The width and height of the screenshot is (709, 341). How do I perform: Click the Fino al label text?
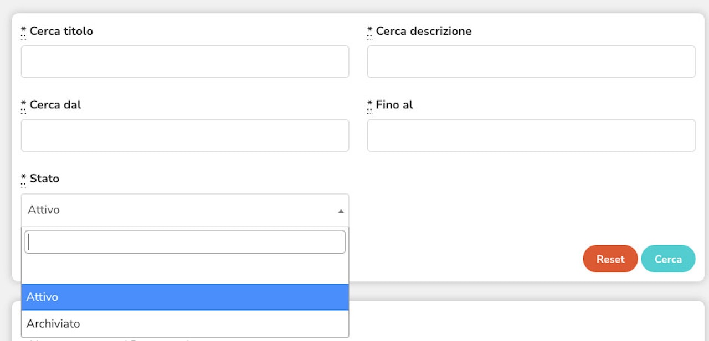[x=394, y=104]
